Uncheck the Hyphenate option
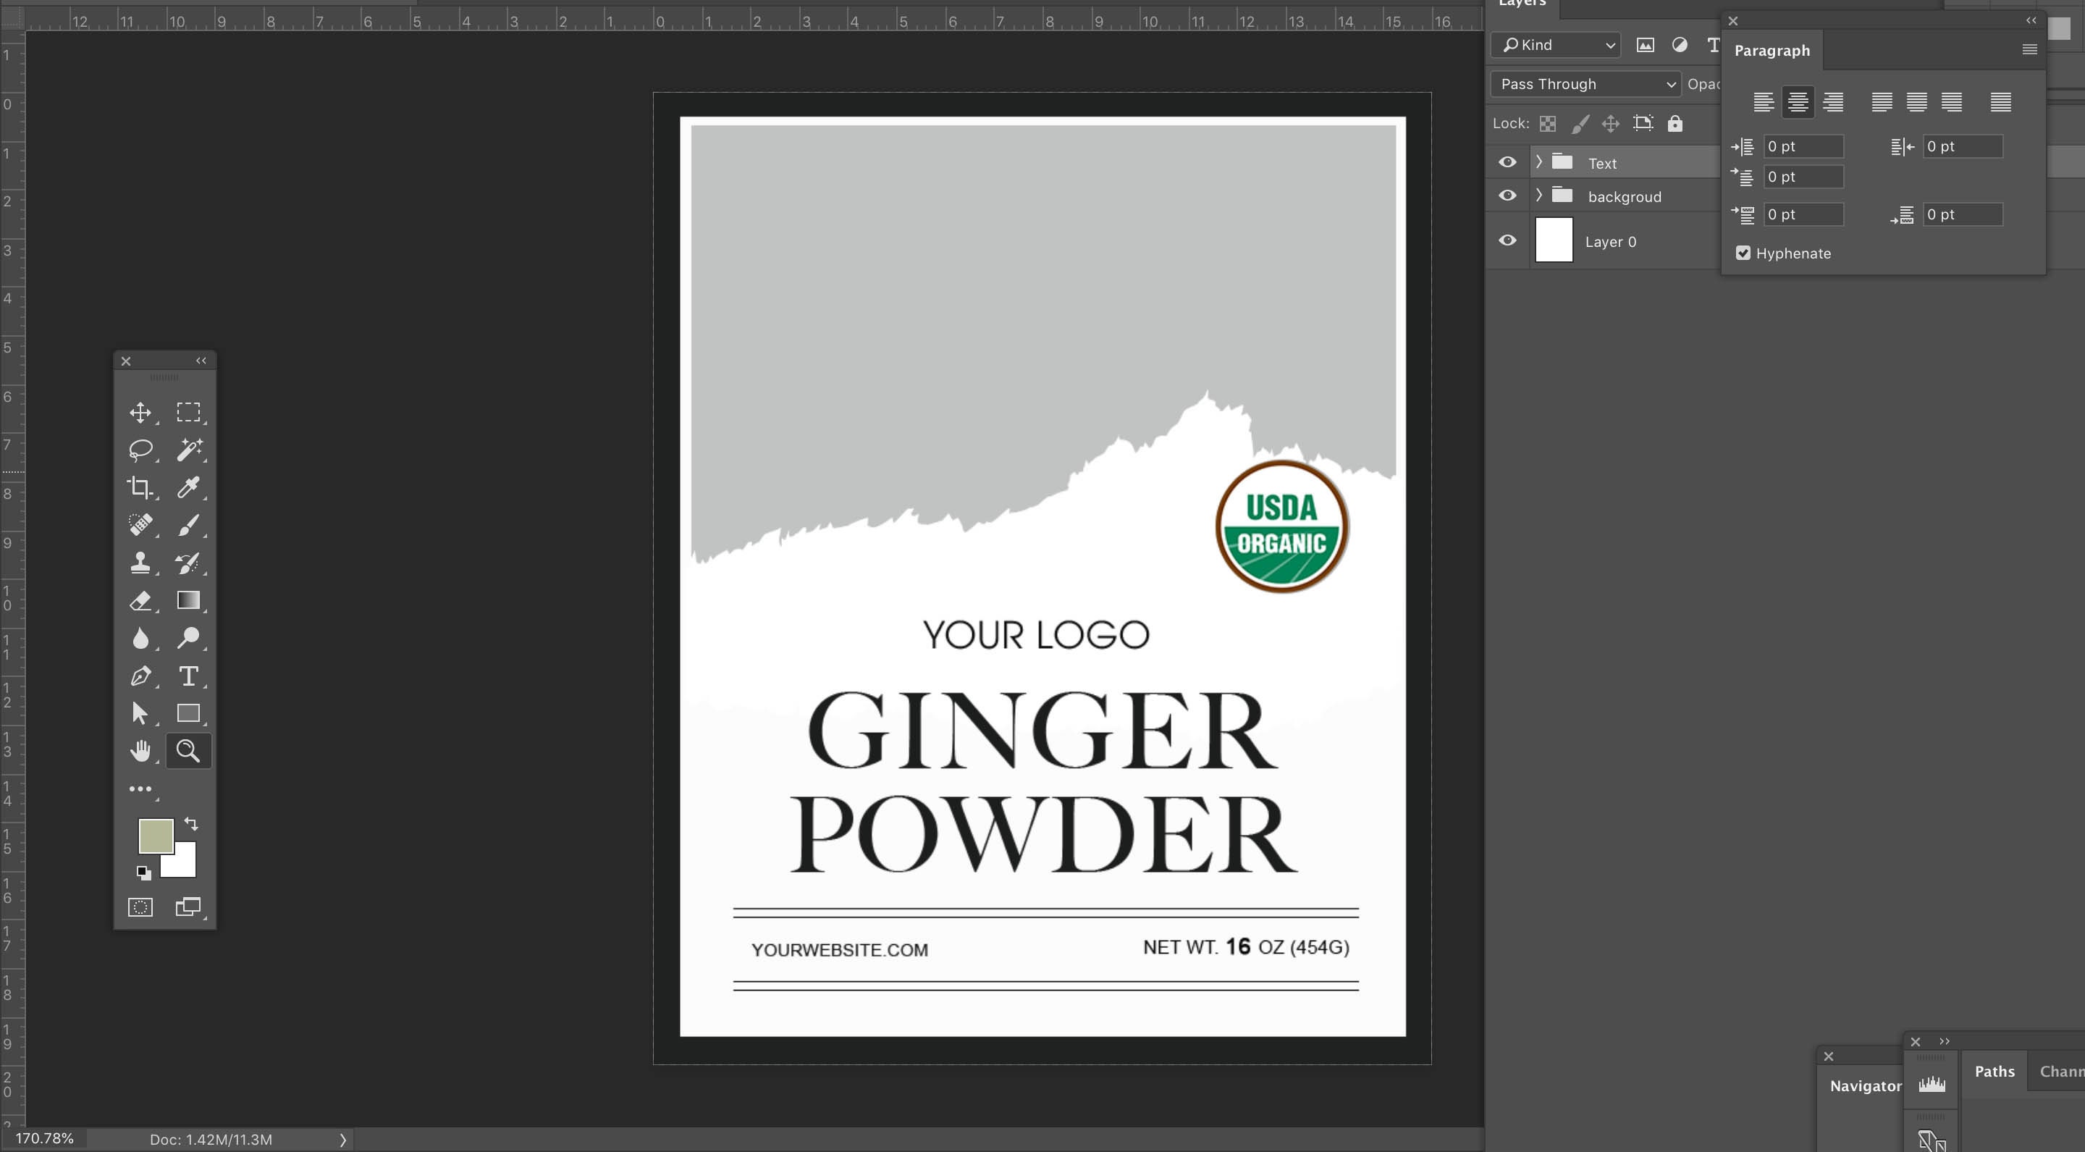The width and height of the screenshot is (2085, 1152). [x=1743, y=253]
